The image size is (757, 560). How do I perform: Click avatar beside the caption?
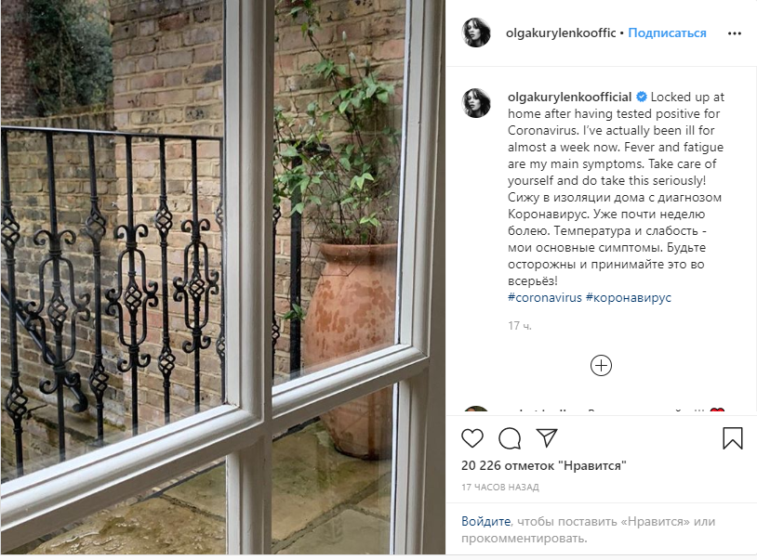(x=476, y=103)
